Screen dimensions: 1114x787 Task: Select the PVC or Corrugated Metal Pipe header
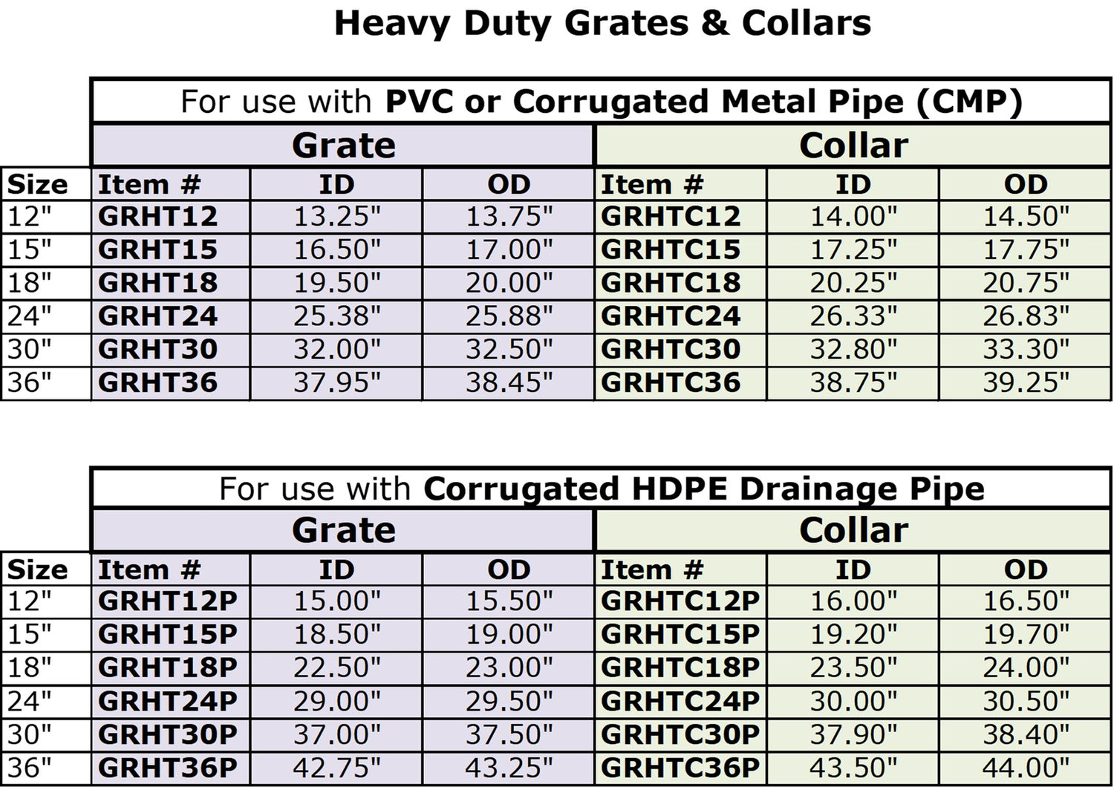pos(601,102)
